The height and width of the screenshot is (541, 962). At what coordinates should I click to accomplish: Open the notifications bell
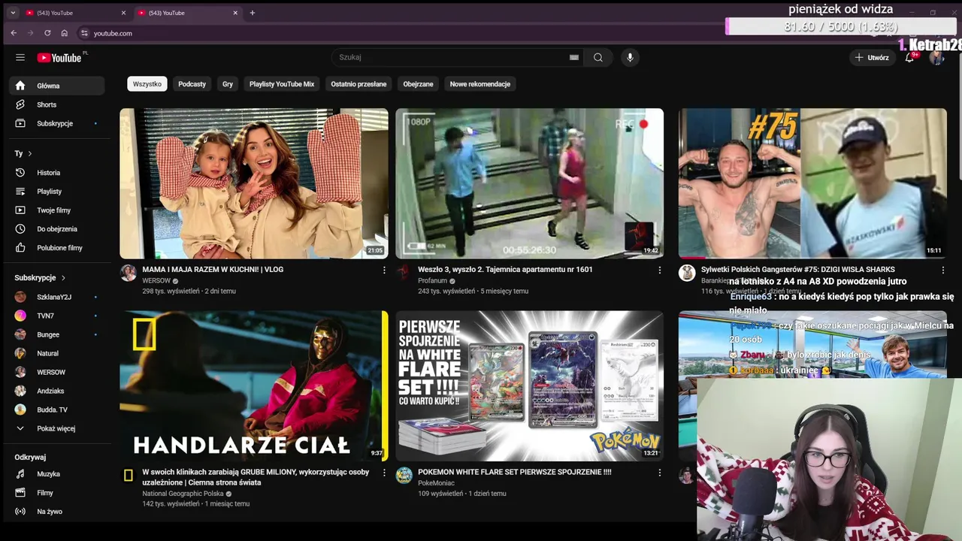point(909,57)
